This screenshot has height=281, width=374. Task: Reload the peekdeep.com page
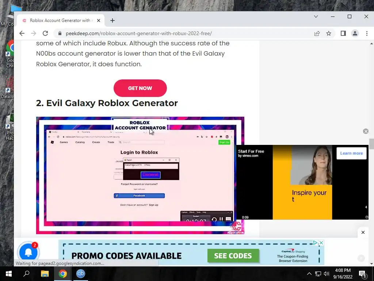[x=45, y=33]
